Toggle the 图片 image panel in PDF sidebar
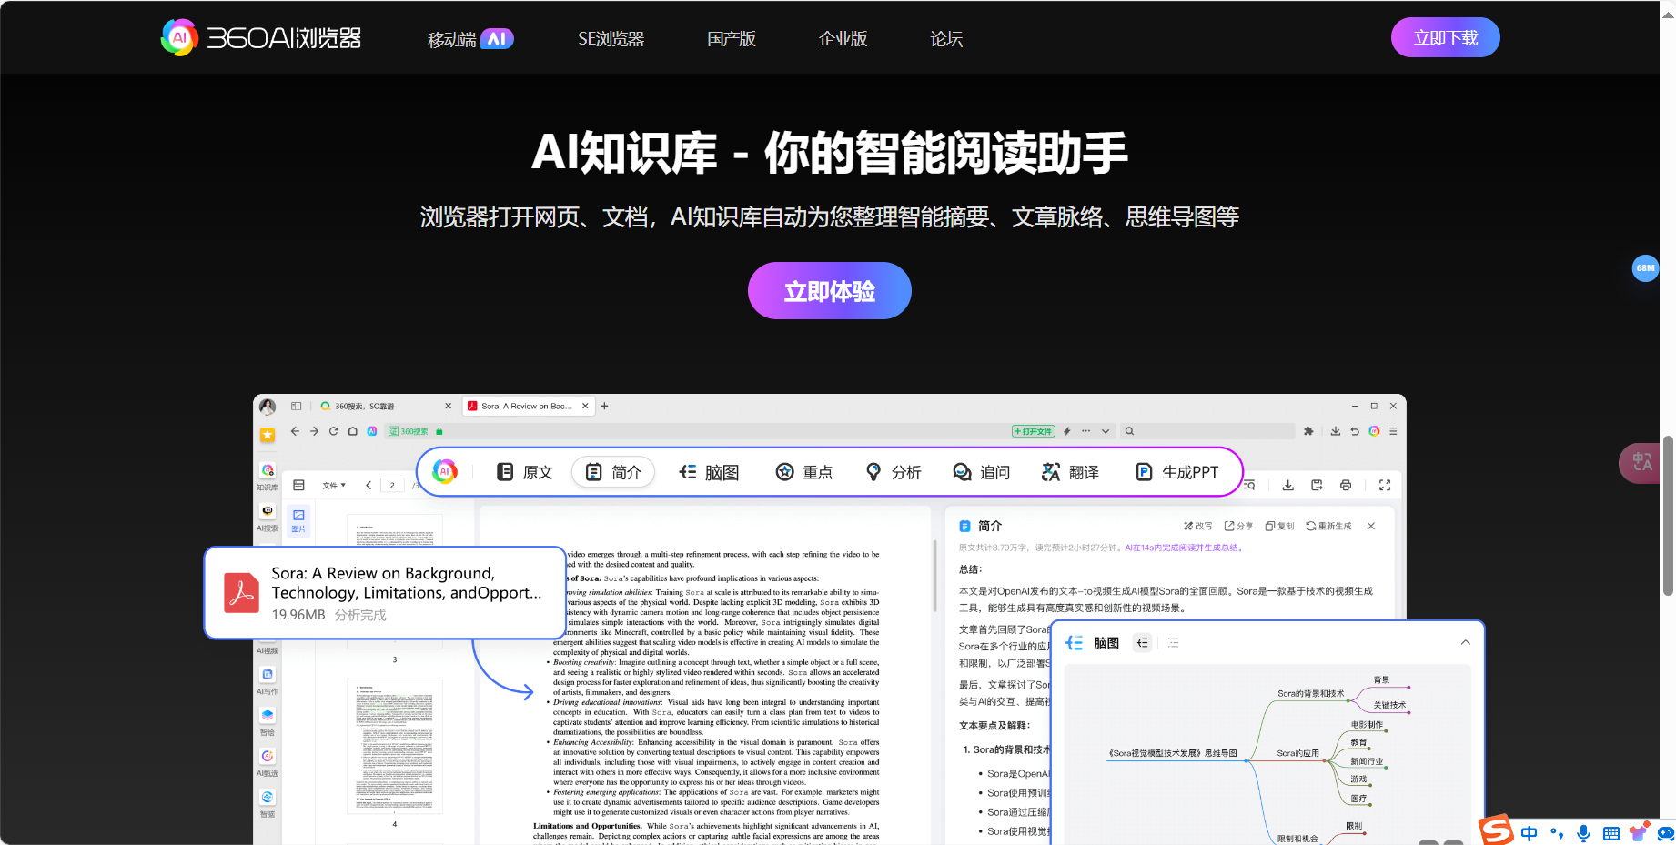 298,519
